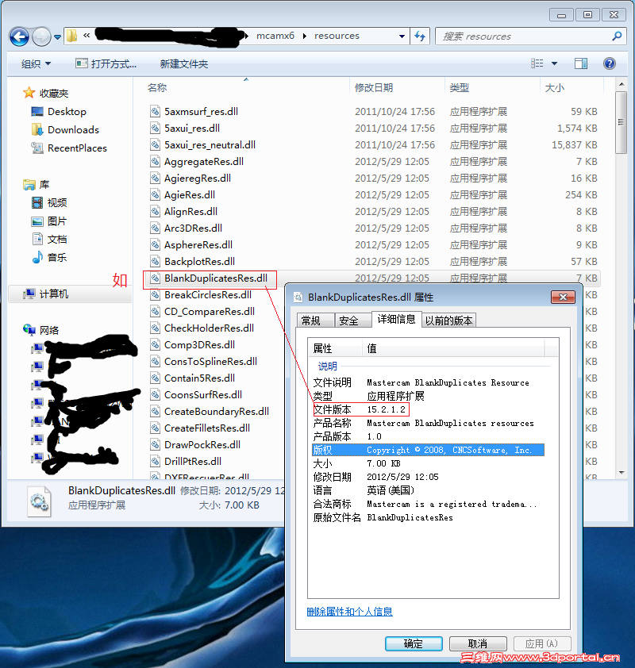Expand breadcrumb arrow after mcamx6
The height and width of the screenshot is (668, 635).
(x=304, y=36)
